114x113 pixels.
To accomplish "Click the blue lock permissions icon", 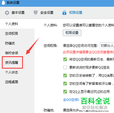I will tap(64, 13).
